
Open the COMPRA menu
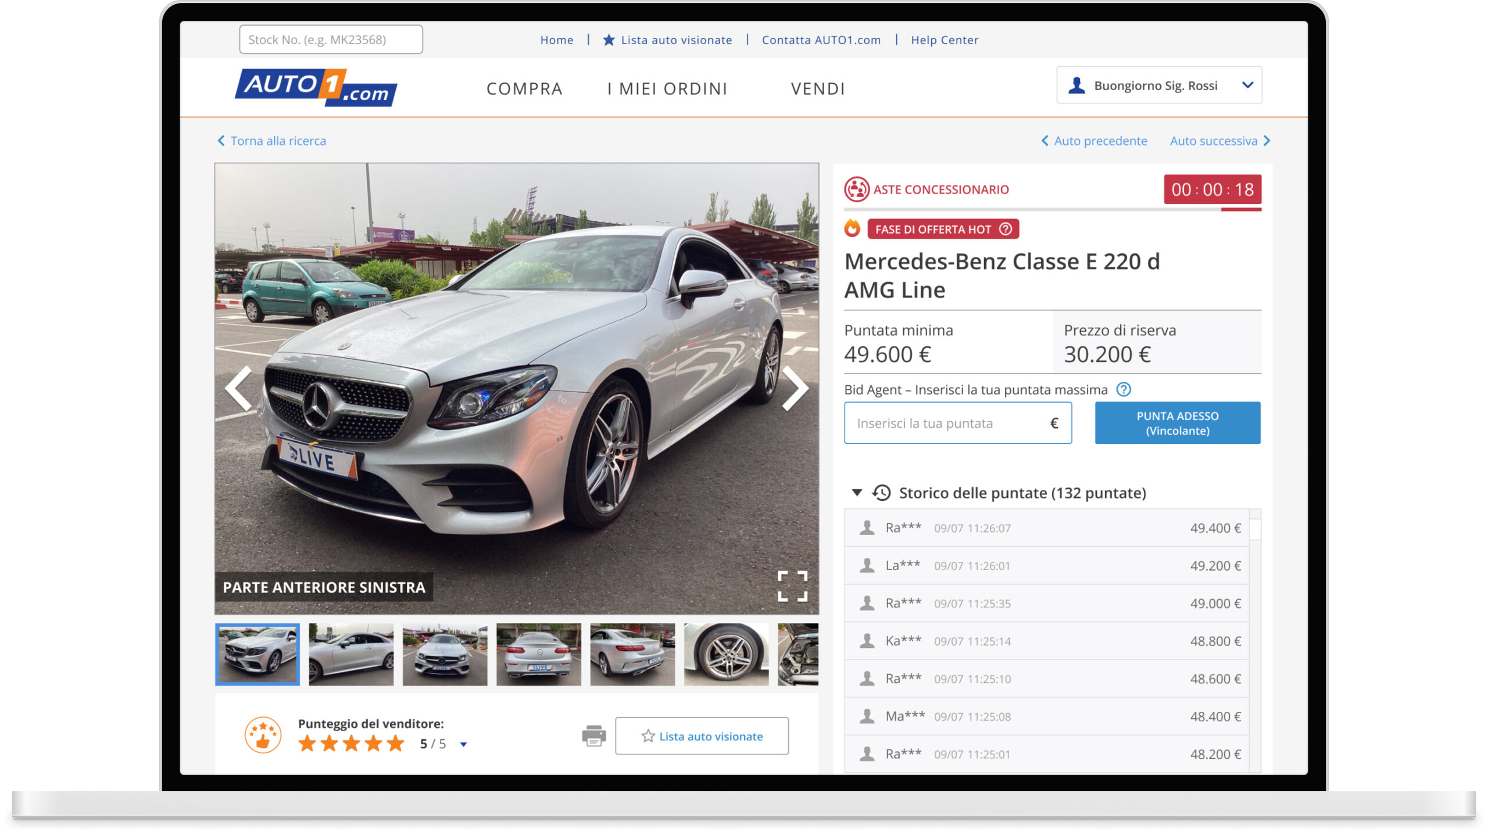click(524, 88)
